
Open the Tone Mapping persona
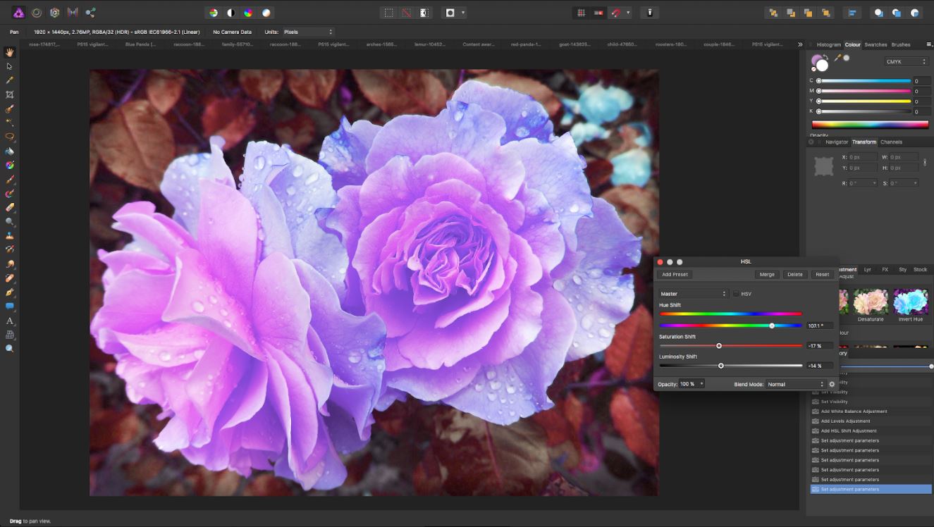73,13
